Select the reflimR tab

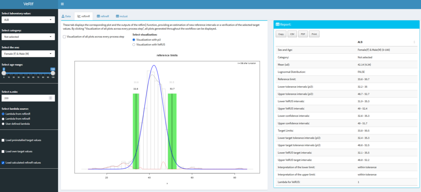[83, 16]
